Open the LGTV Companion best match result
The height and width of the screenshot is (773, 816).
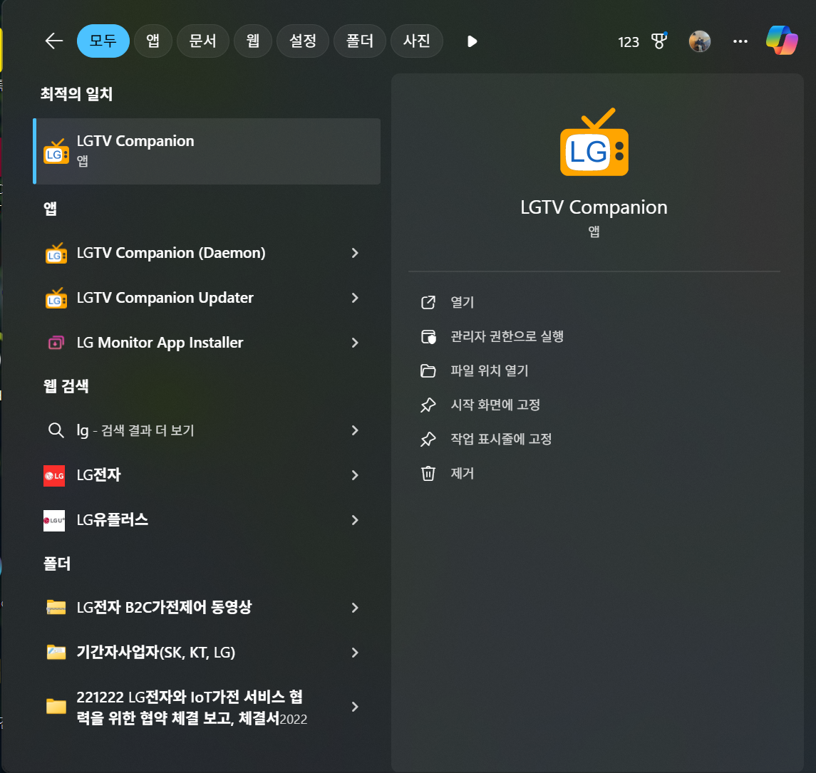pos(207,151)
